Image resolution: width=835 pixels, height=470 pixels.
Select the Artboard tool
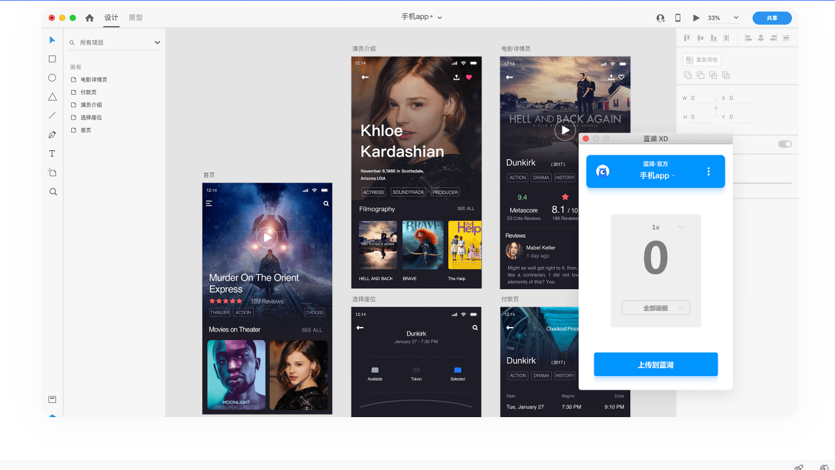click(52, 172)
